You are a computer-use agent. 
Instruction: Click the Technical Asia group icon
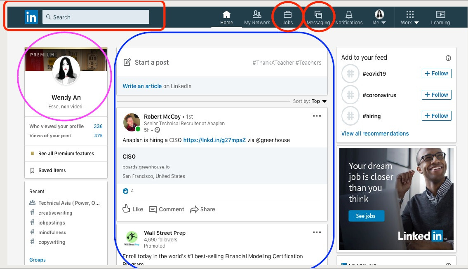click(32, 203)
